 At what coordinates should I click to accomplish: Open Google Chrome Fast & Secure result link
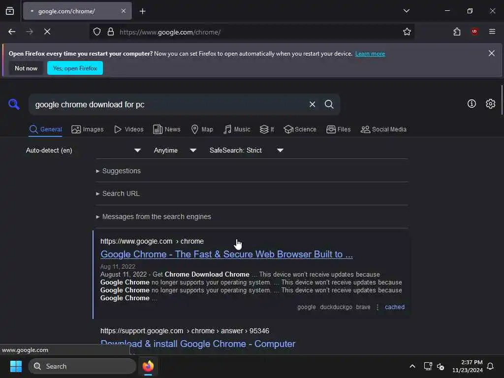226,254
